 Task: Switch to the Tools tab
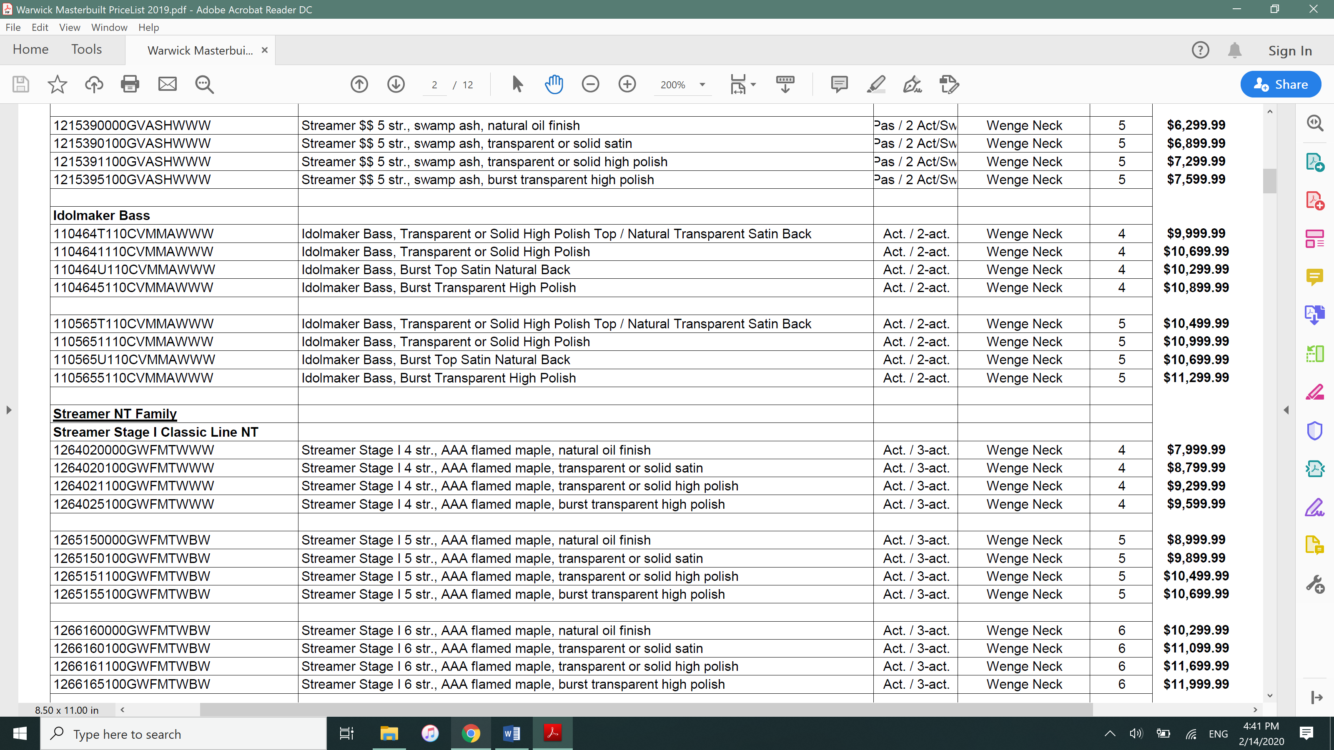[86, 50]
